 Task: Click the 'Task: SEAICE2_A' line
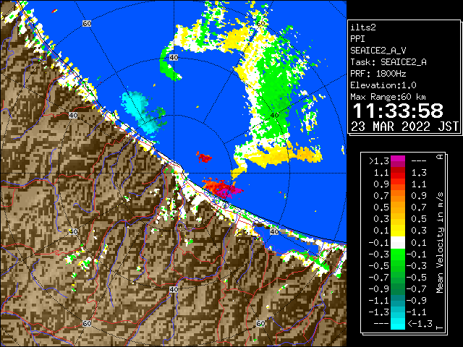pyautogui.click(x=388, y=62)
